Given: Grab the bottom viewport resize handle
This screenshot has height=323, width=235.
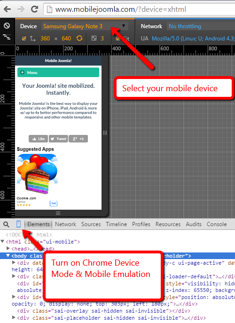Looking at the screenshot, I should [58, 213].
